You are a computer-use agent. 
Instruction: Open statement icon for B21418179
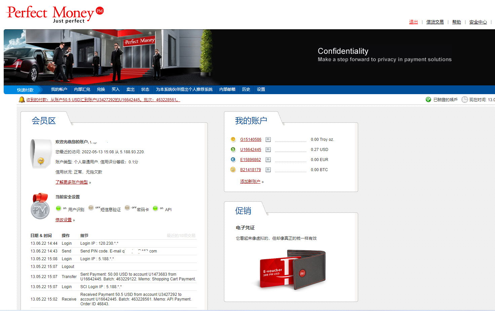click(268, 170)
